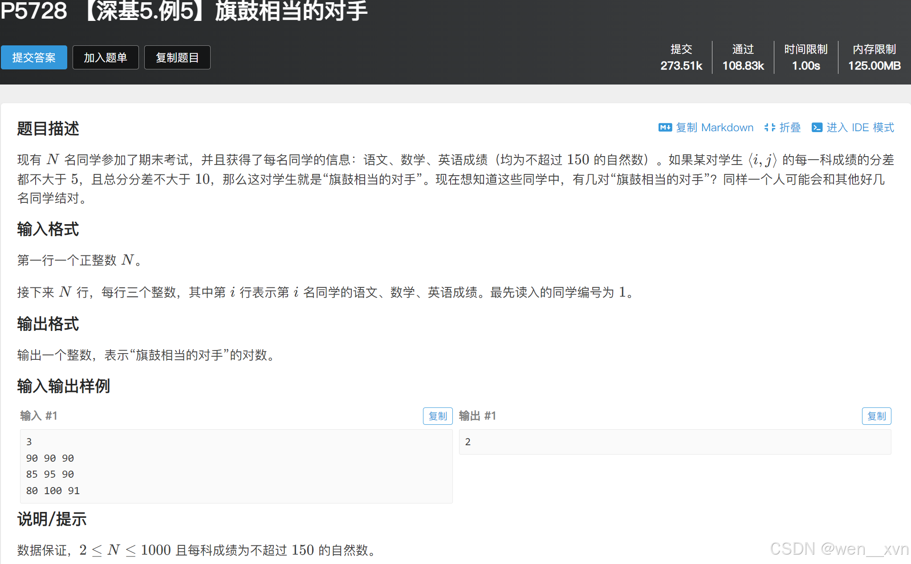Copy sample output #1 with 复制

(876, 416)
